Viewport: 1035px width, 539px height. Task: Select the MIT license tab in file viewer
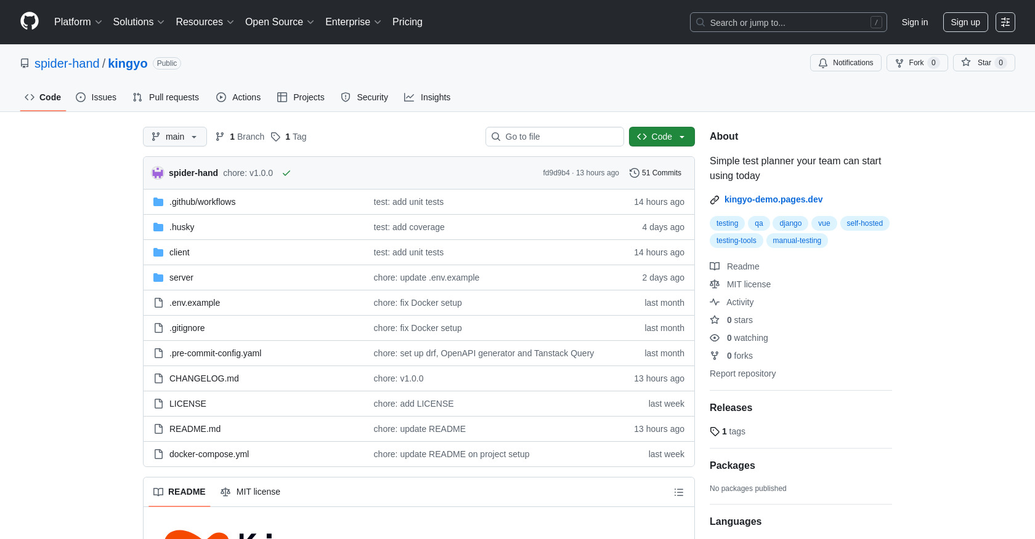point(250,492)
